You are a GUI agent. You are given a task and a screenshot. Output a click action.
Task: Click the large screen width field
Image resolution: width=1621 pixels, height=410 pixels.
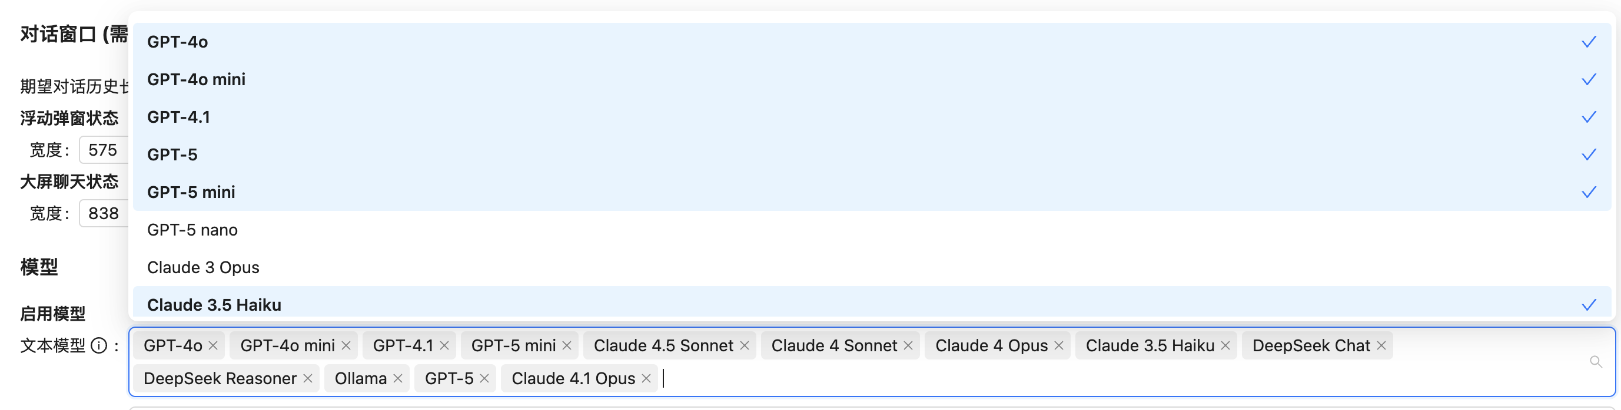104,213
